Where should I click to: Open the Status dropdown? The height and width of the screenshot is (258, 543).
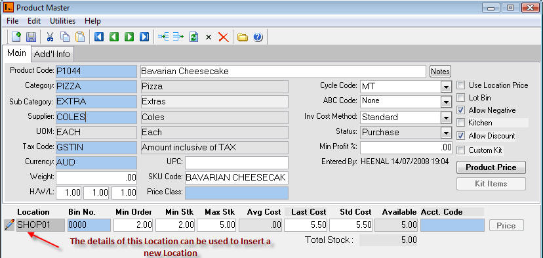(446, 133)
